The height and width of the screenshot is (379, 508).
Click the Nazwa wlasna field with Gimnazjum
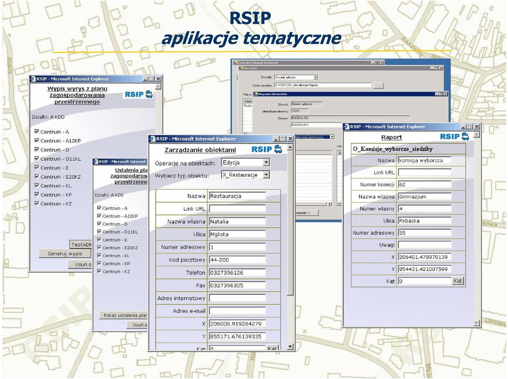tap(424, 196)
